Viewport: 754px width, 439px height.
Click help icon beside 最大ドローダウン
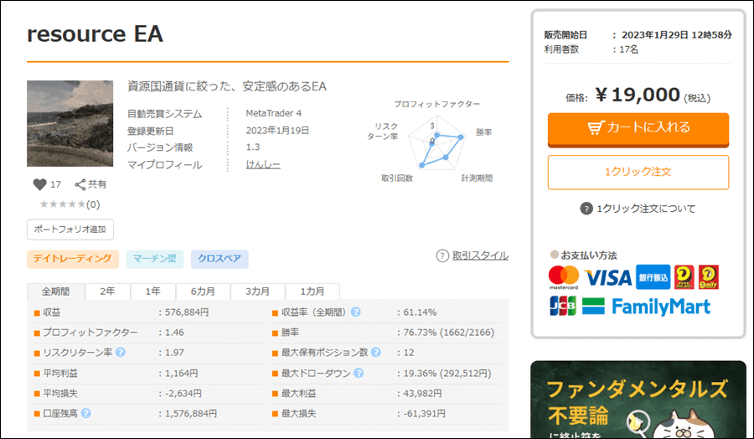pos(356,373)
